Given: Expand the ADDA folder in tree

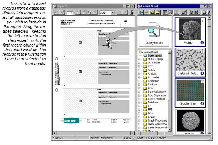Looking at the screenshot, I should coord(139,70).
